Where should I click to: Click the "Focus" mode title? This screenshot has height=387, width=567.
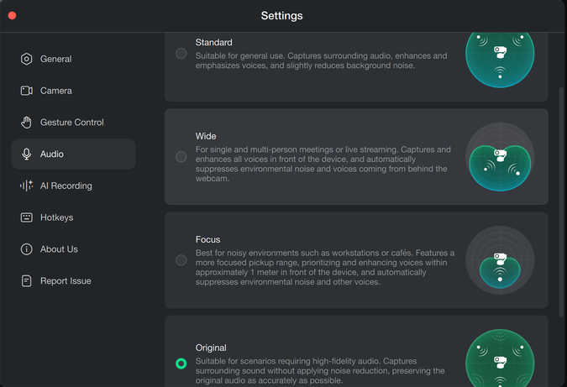pyautogui.click(x=207, y=239)
